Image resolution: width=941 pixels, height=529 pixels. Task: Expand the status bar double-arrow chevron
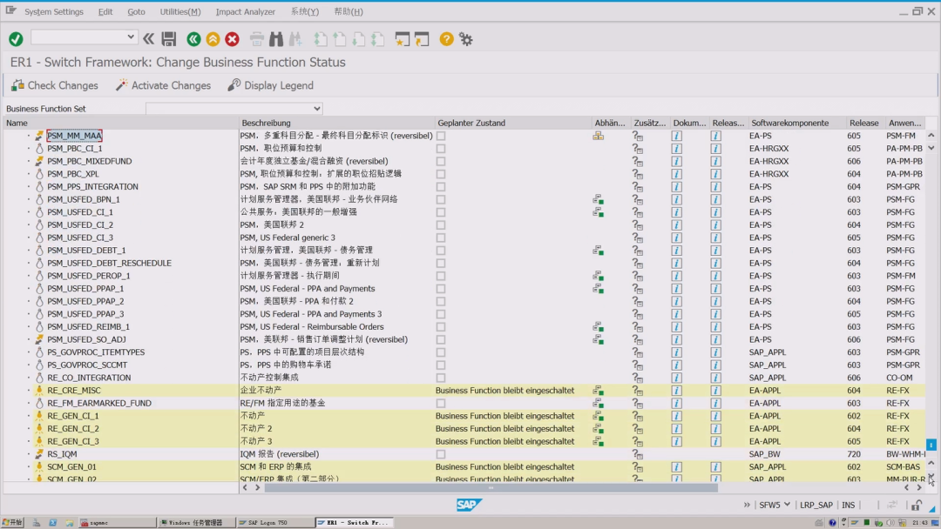[747, 505]
